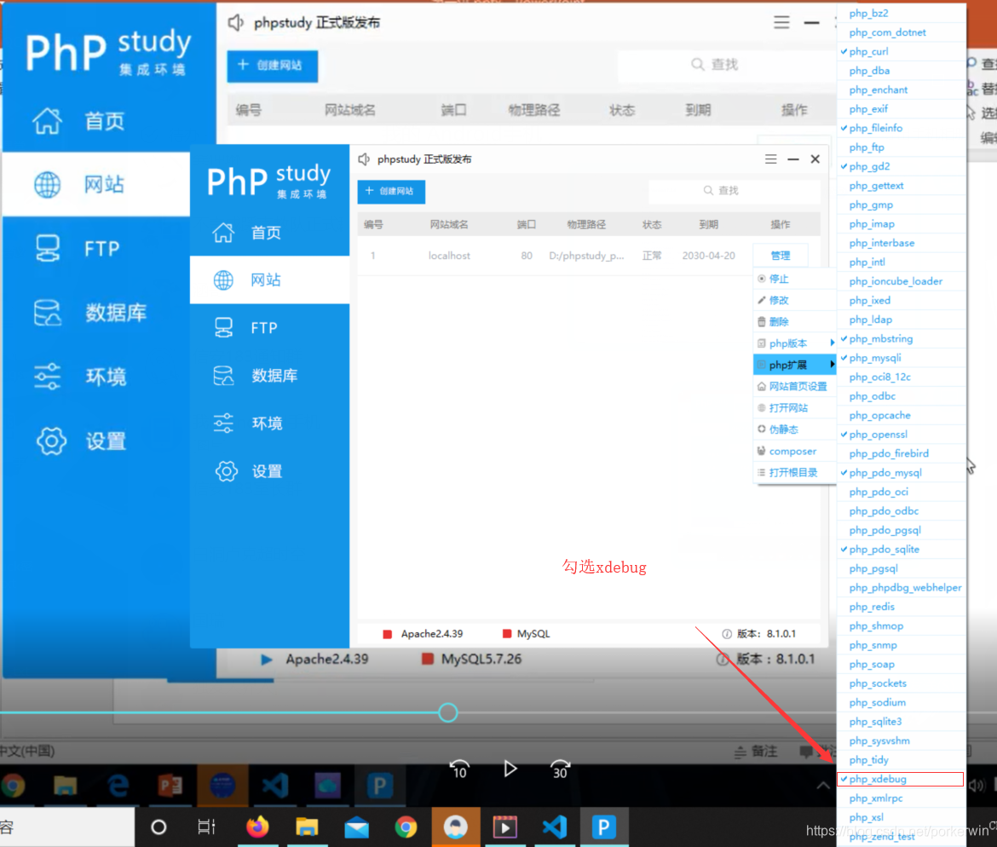Rewind video 10 seconds
This screenshot has height=847, width=997.
coord(459,769)
